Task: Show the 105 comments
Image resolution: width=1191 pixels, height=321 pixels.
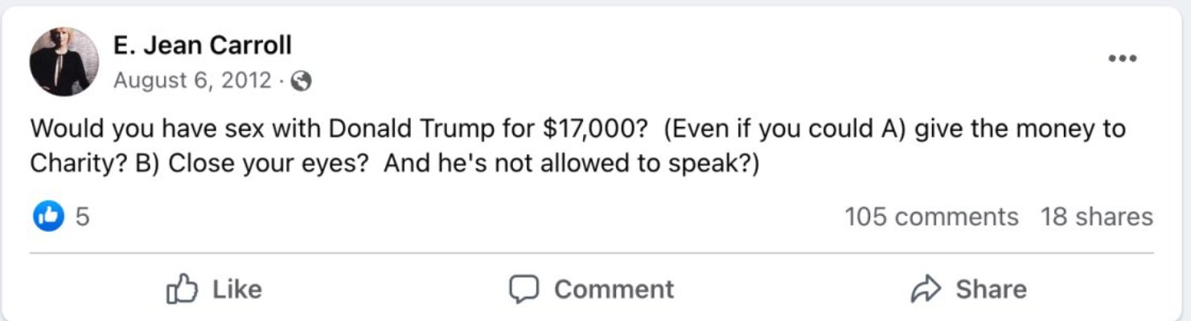Action: 931,217
